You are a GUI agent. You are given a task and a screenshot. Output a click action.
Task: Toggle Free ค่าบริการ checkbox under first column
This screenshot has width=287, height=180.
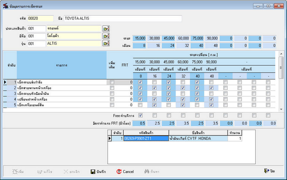tap(140, 115)
